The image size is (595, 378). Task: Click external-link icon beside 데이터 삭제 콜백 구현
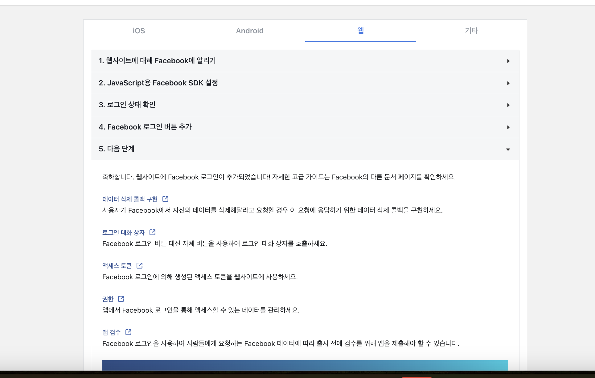[x=166, y=199]
